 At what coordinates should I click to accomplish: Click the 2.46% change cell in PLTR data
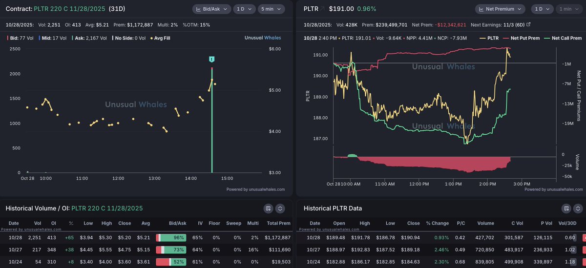441,249
